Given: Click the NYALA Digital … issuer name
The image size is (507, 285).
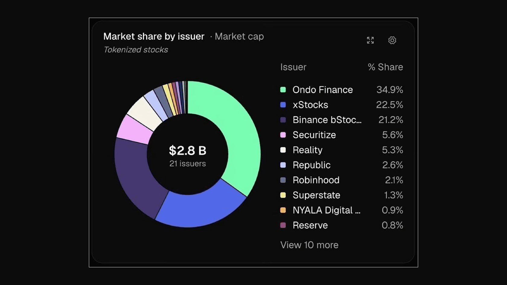Looking at the screenshot, I should point(327,210).
